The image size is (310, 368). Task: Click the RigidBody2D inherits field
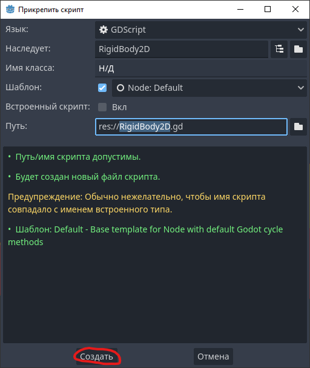point(182,49)
